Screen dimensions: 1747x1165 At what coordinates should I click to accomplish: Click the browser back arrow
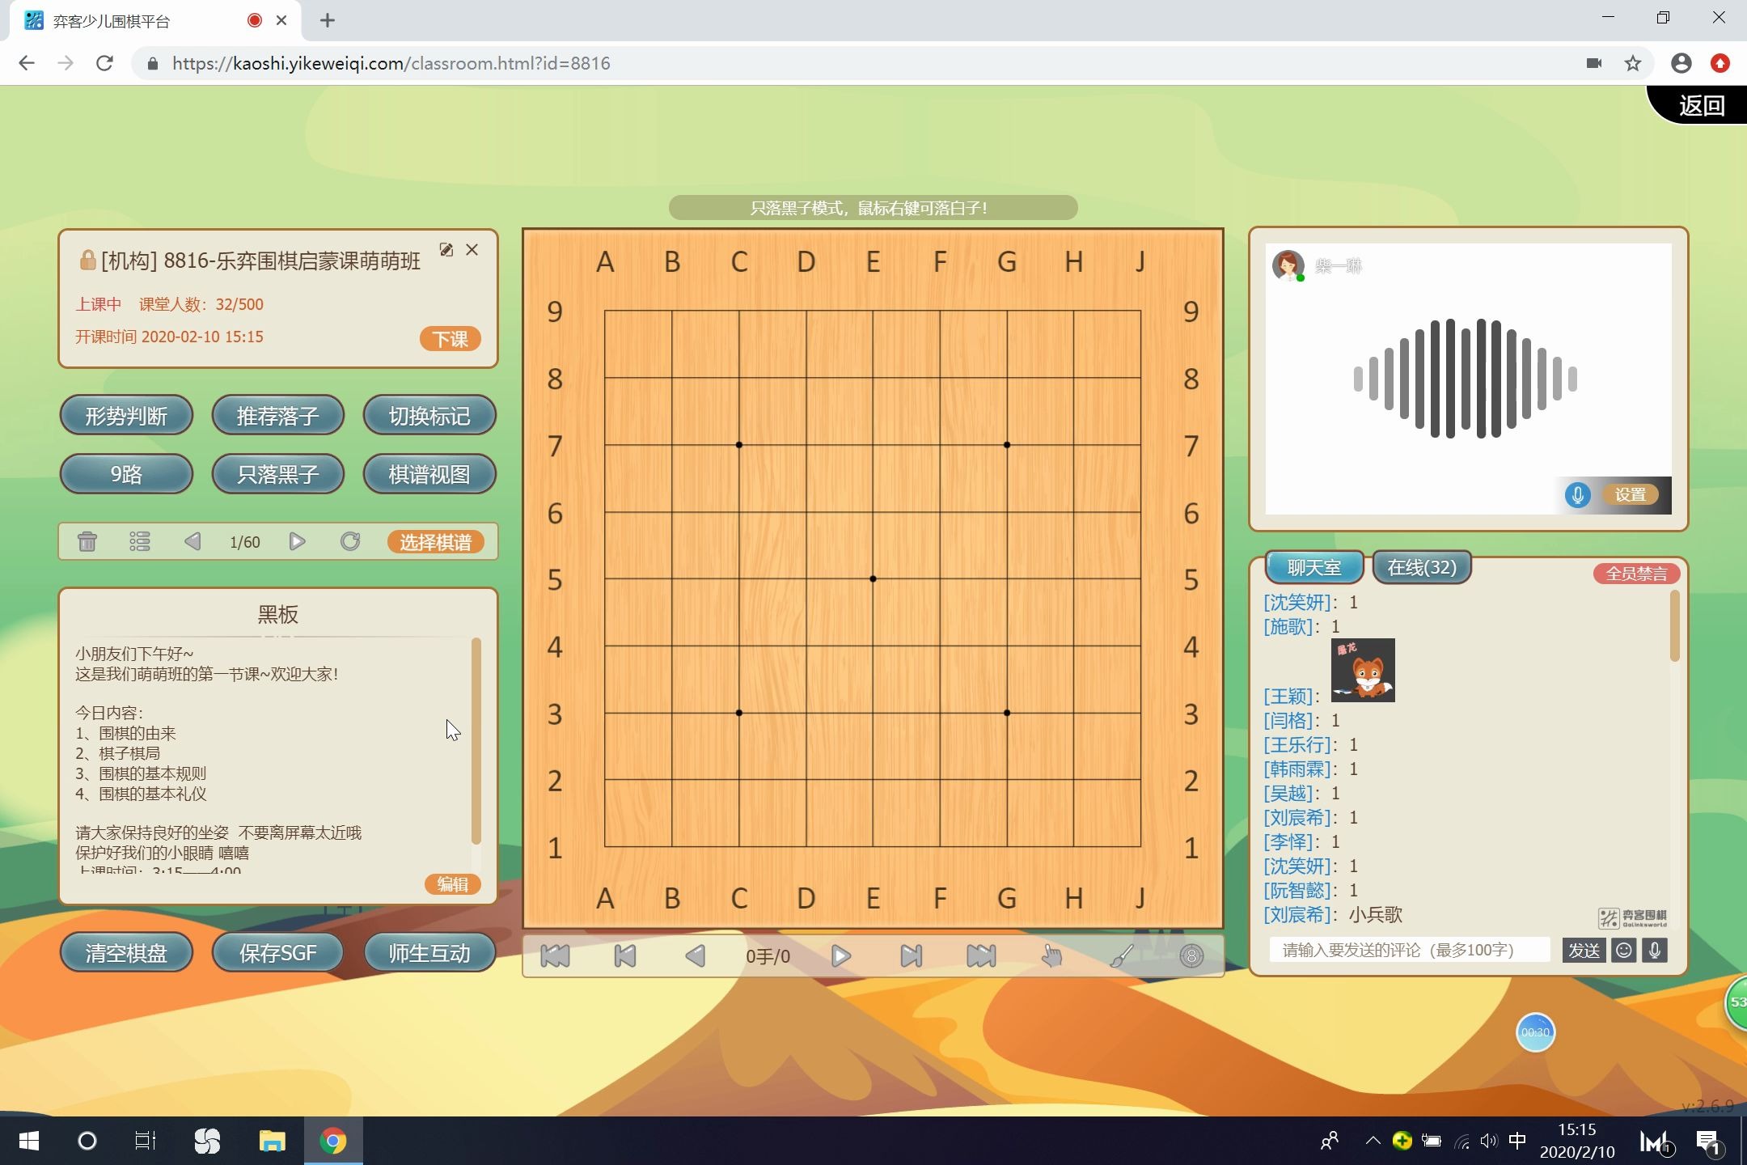[x=27, y=63]
